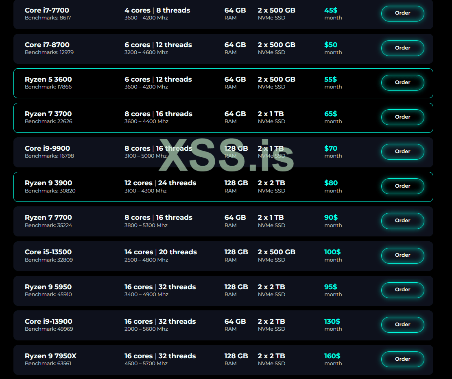The height and width of the screenshot is (379, 452).
Task: Click Benchmark: 22626 text
Action: (48, 121)
